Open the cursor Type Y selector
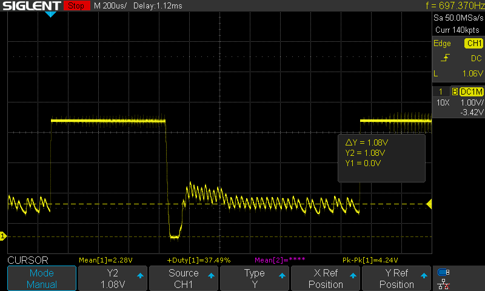Image resolution: width=485 pixels, height=291 pixels. (254, 279)
